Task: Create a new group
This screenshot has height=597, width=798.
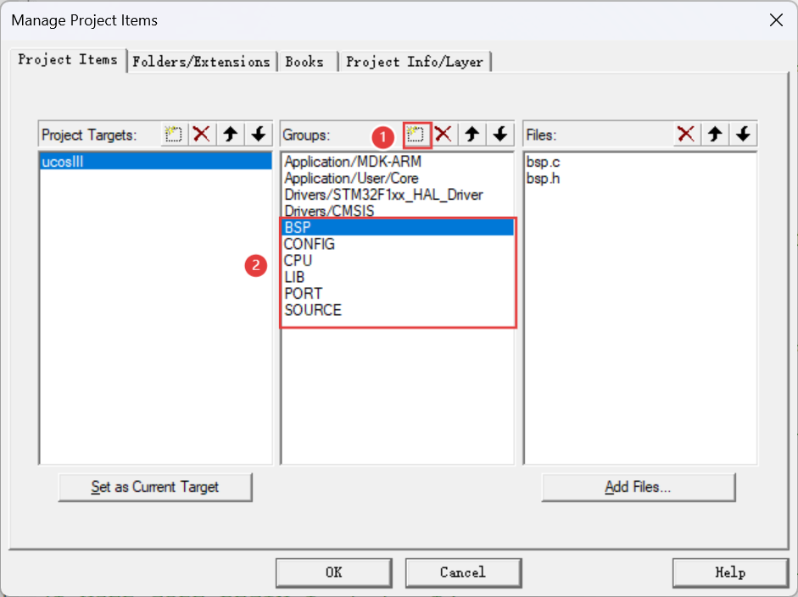Action: [x=416, y=135]
